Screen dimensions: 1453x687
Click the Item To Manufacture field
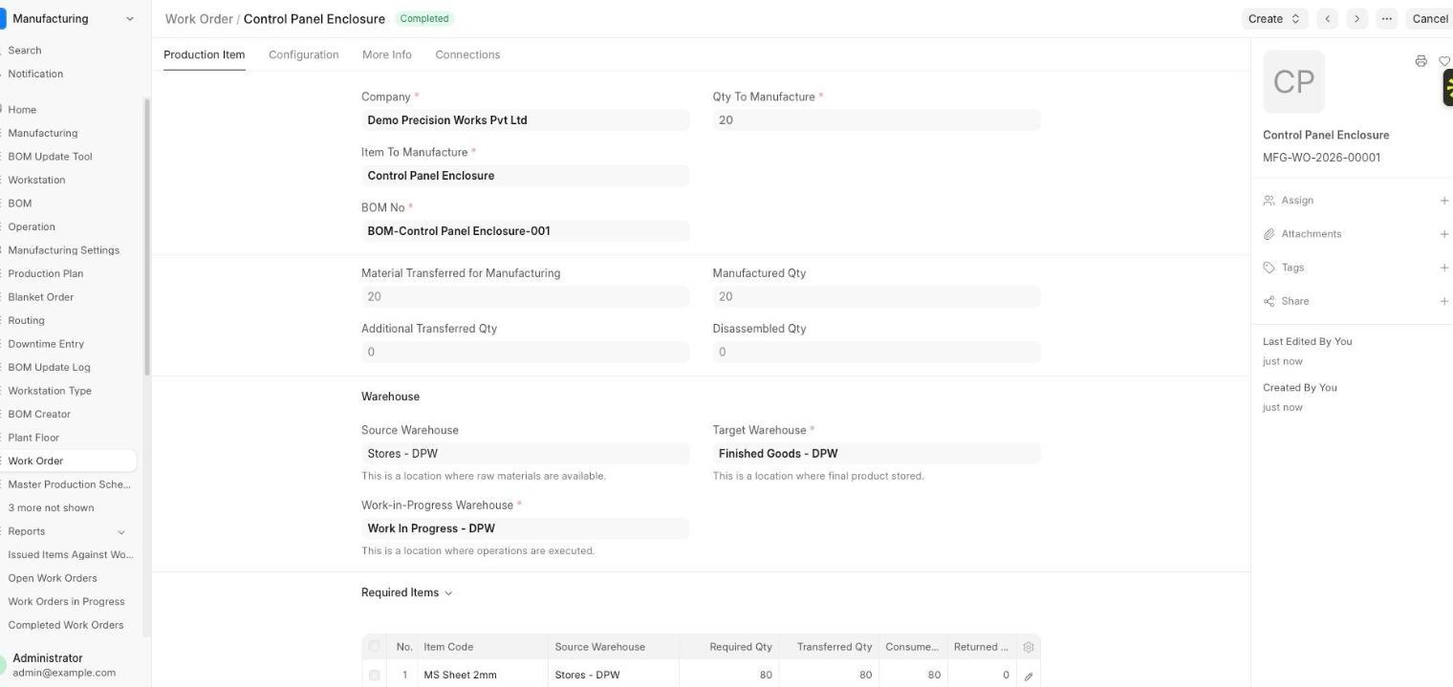[525, 176]
